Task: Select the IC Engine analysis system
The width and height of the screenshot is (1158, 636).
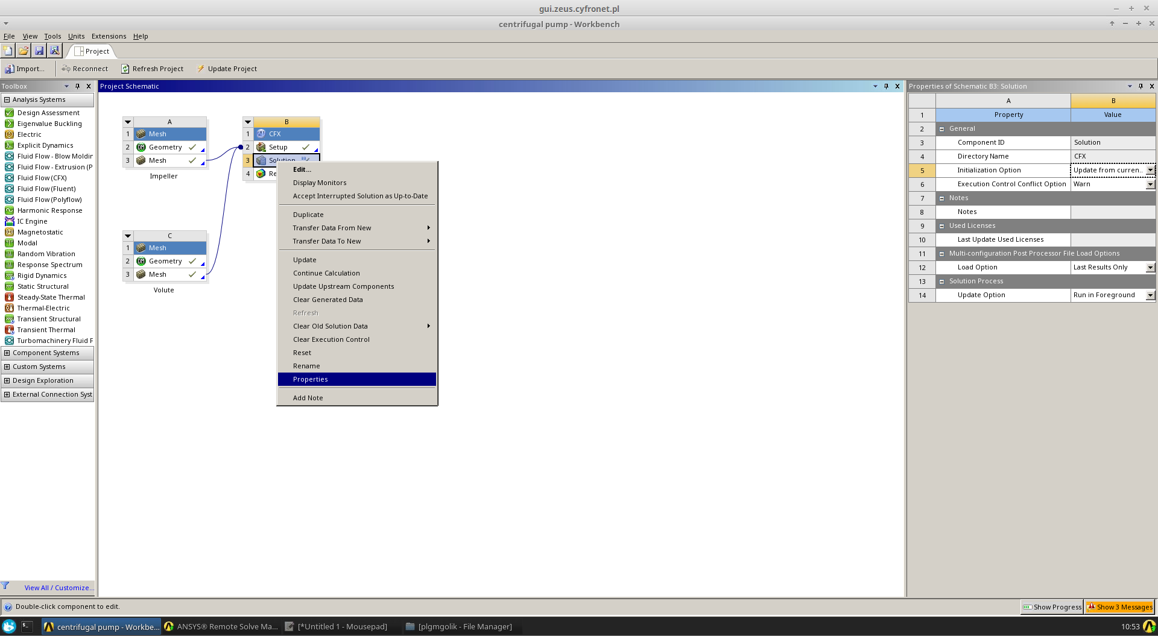Action: (32, 221)
